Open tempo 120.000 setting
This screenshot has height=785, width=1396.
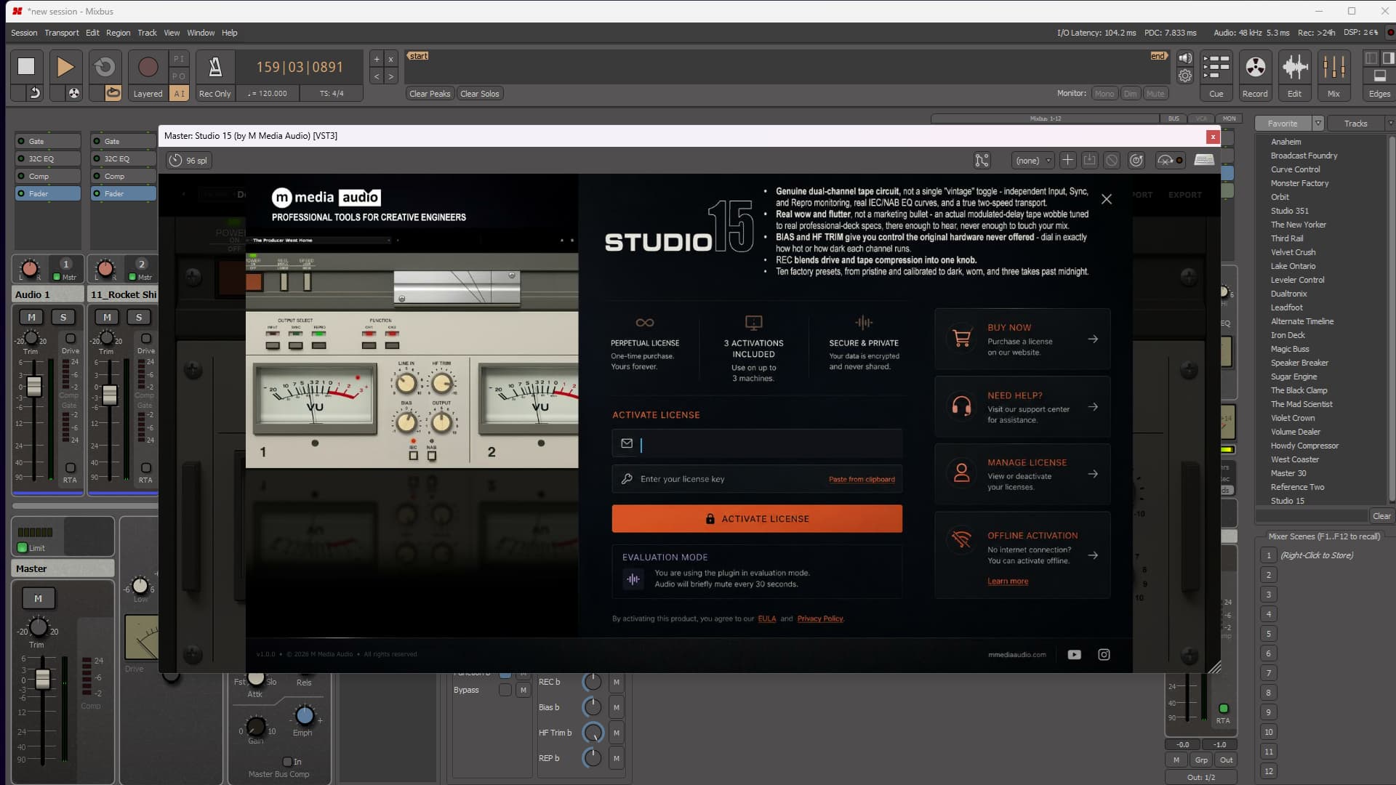click(x=268, y=94)
